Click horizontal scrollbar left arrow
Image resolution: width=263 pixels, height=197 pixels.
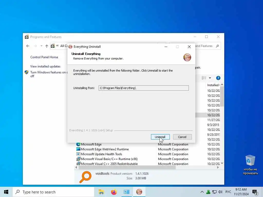point(77,167)
